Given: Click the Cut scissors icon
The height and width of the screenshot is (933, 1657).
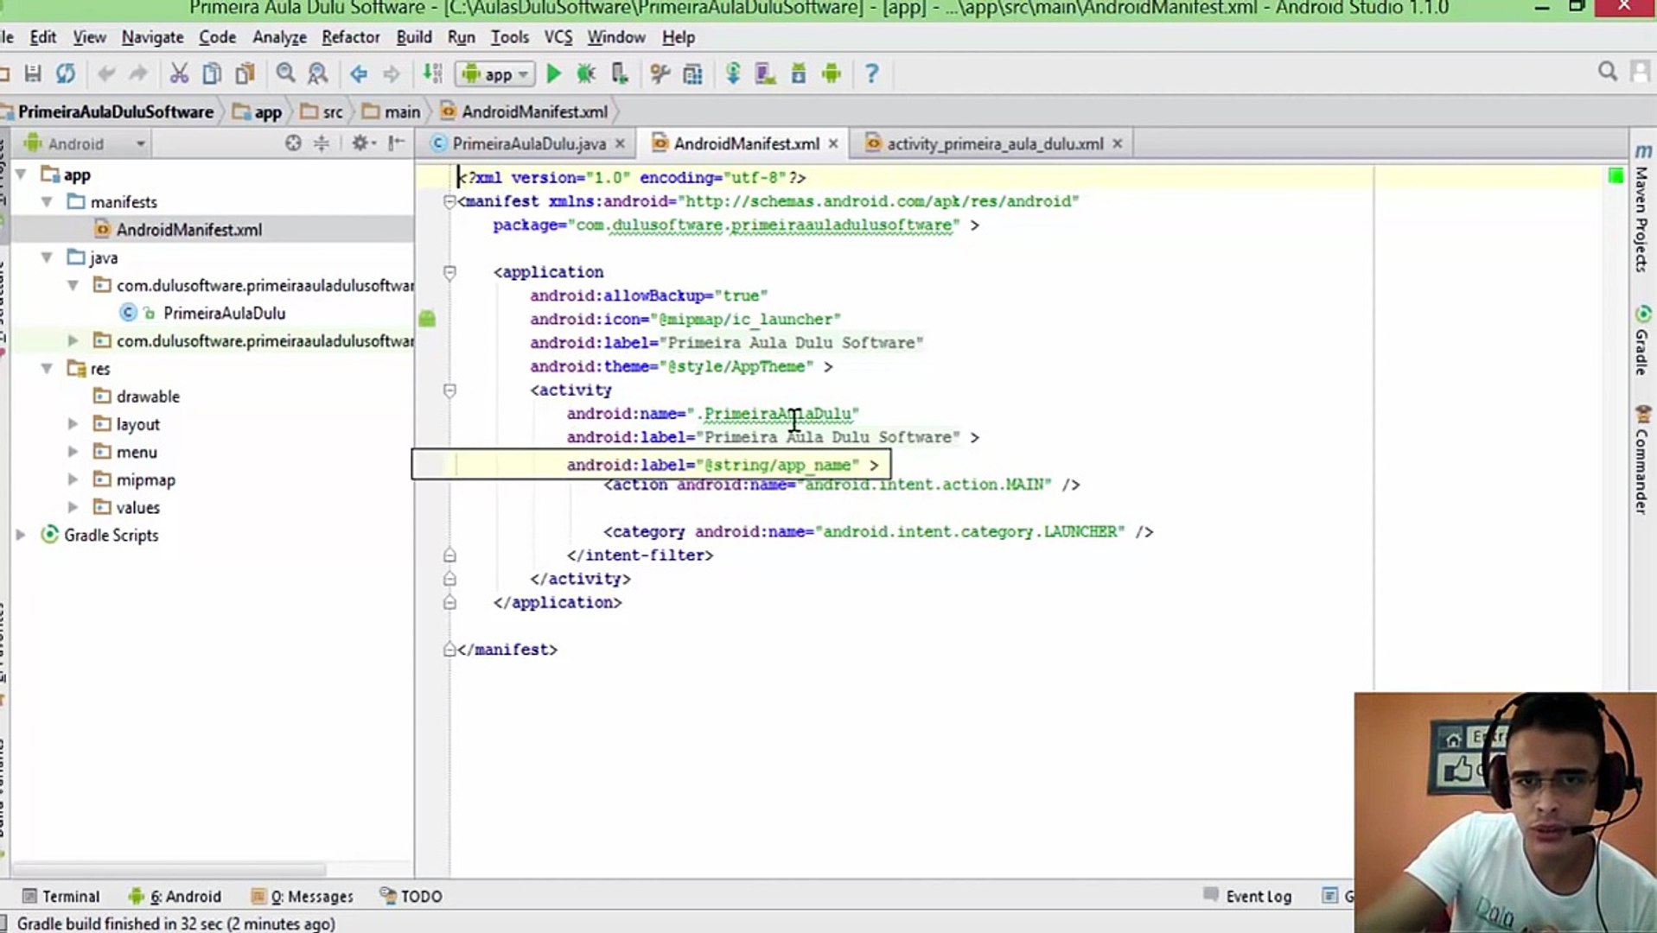Looking at the screenshot, I should click(179, 73).
